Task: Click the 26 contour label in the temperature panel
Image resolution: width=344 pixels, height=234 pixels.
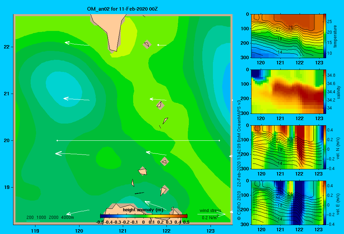Action: point(290,28)
